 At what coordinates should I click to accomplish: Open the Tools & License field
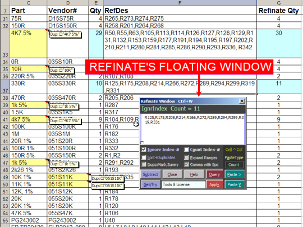click(x=183, y=184)
